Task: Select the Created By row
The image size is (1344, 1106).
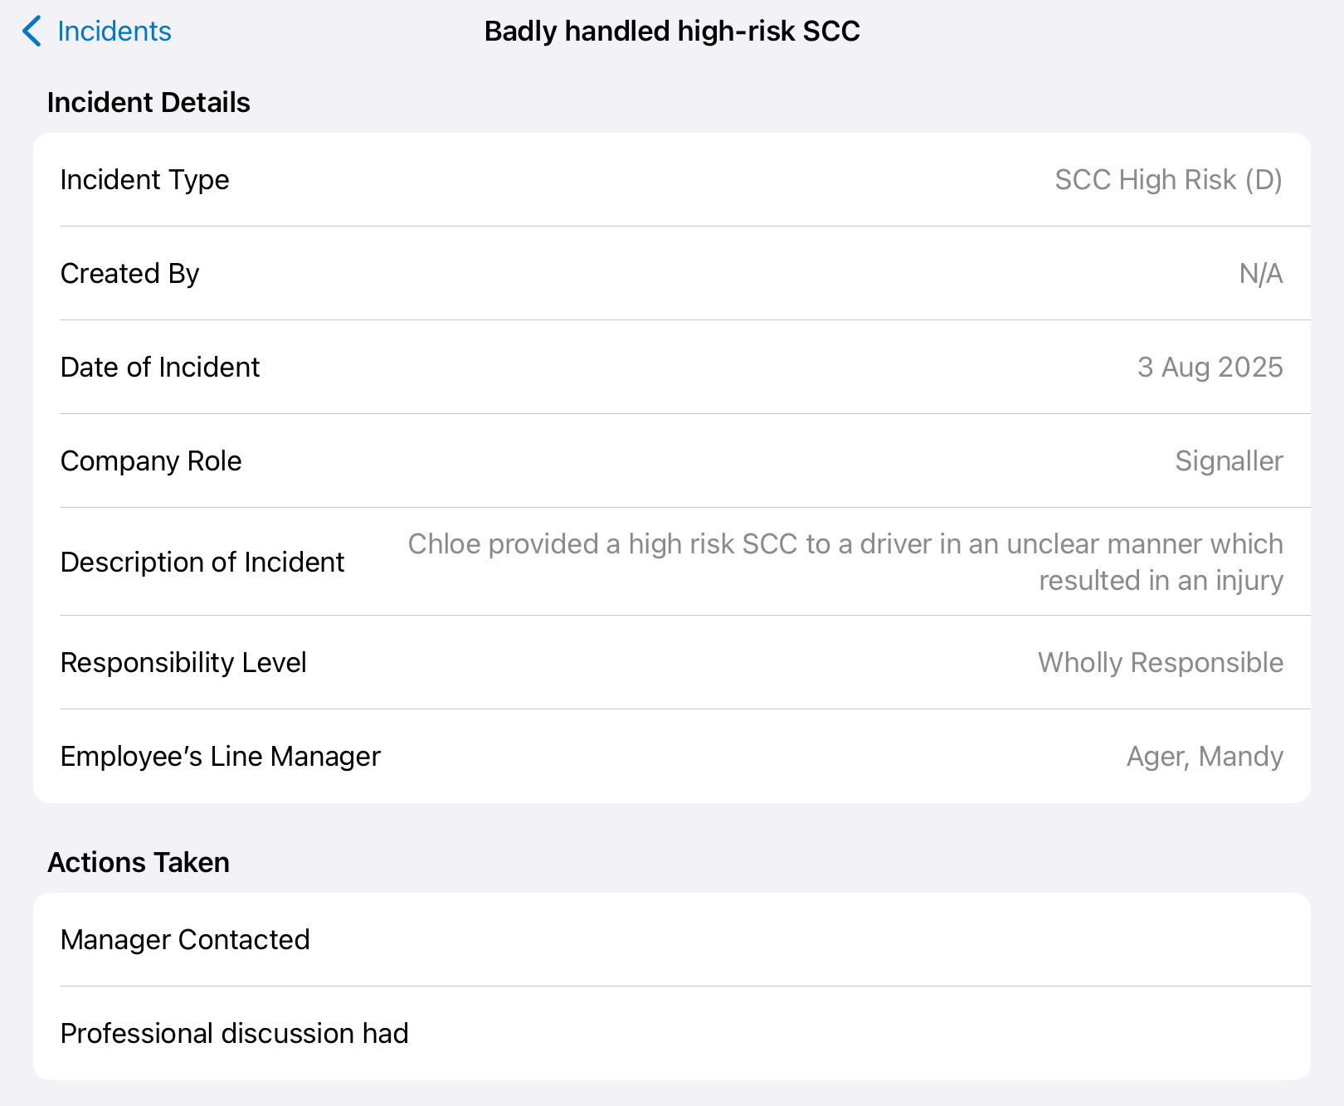Action: [x=672, y=273]
